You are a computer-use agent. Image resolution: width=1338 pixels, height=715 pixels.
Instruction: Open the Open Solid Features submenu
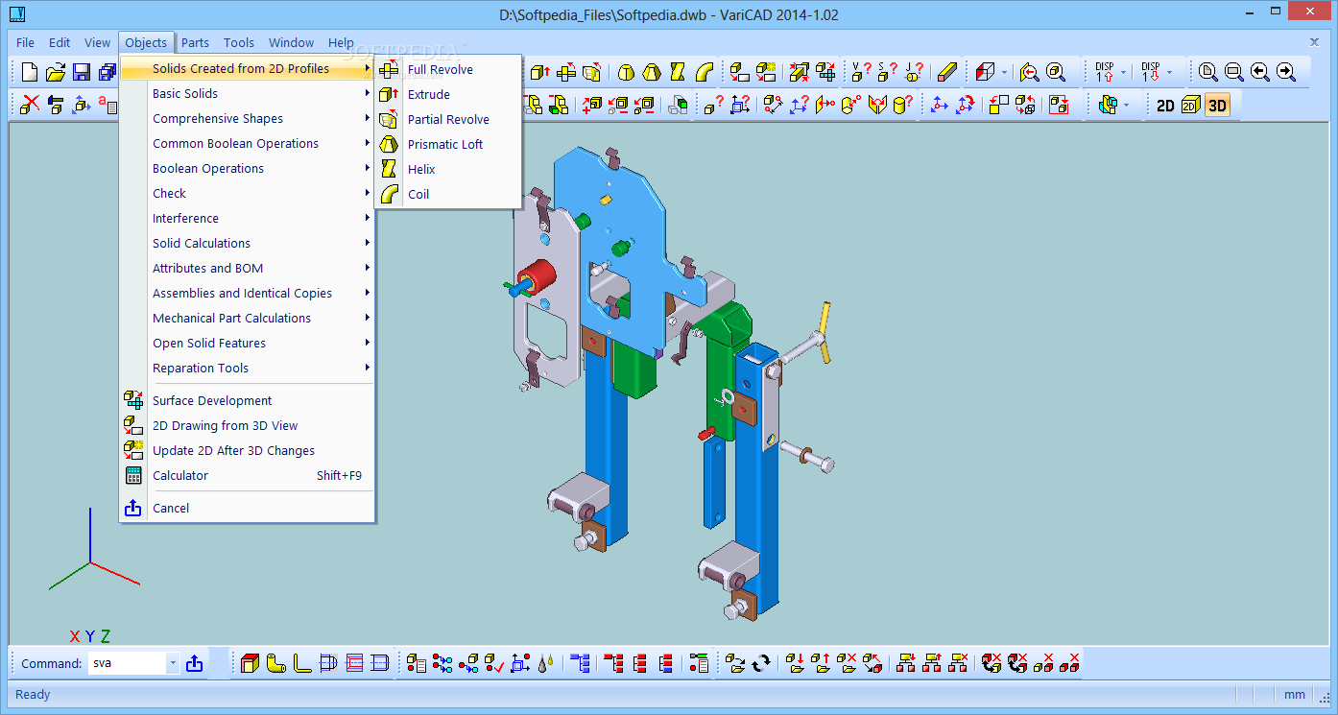coord(248,343)
